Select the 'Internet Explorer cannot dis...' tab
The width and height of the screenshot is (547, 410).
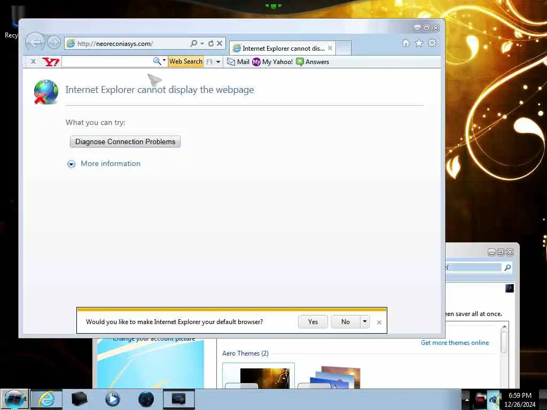[x=282, y=48]
